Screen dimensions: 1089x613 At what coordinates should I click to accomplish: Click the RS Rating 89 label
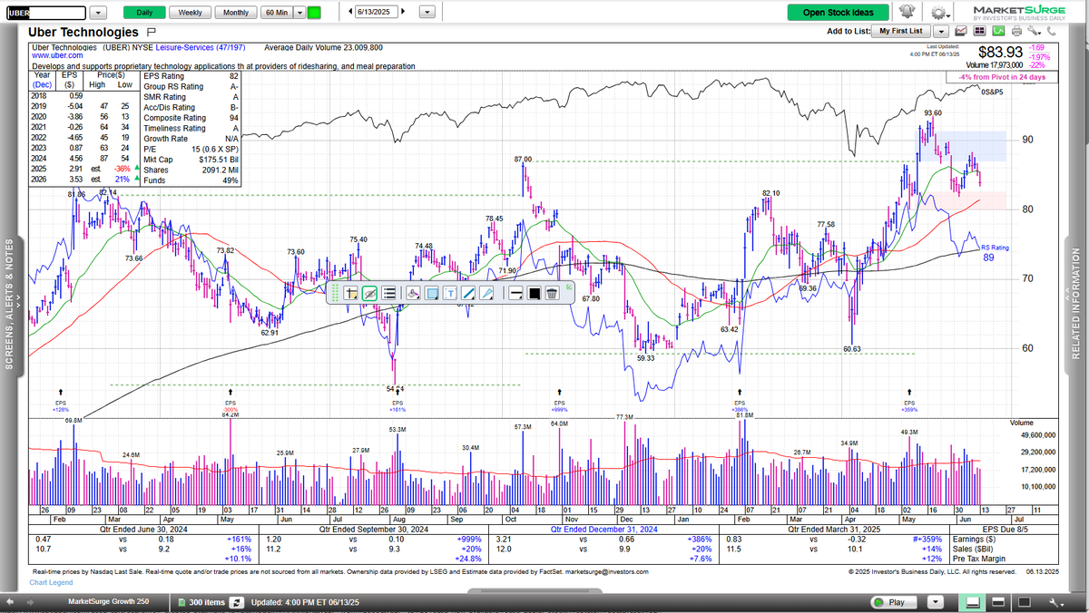coord(995,253)
